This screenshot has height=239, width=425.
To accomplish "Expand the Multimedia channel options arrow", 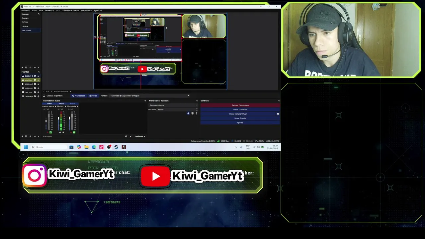I will tap(77, 106).
